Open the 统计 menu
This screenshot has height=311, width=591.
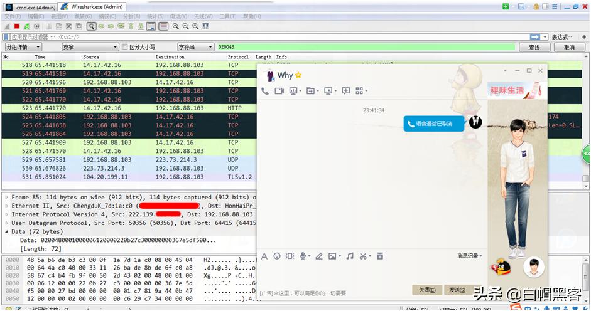point(155,16)
